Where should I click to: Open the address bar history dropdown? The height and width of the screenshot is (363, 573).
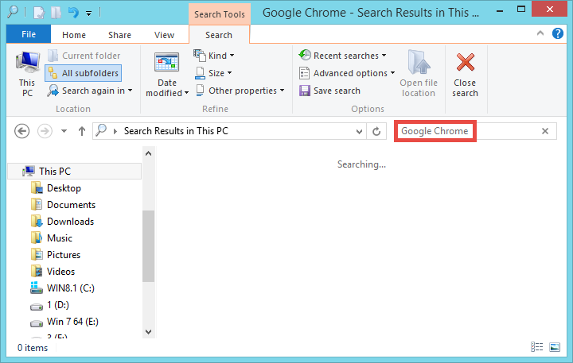pyautogui.click(x=359, y=131)
